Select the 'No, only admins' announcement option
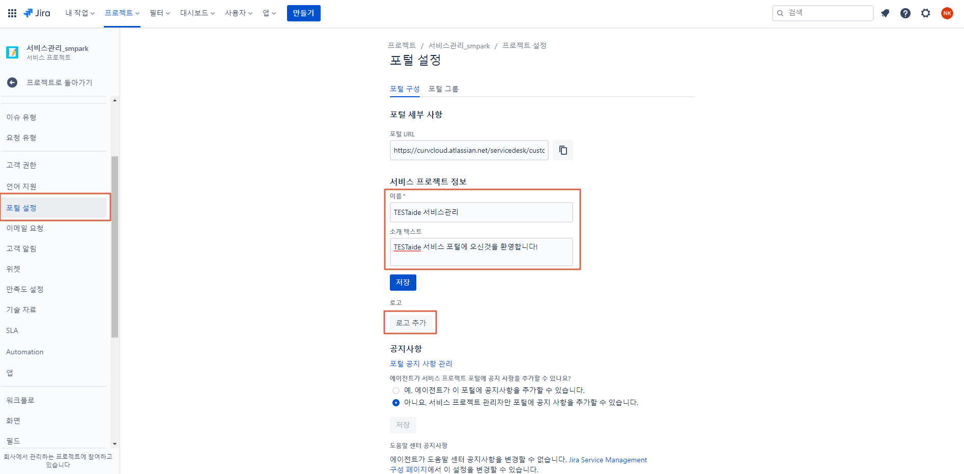This screenshot has width=964, height=474. [x=396, y=403]
